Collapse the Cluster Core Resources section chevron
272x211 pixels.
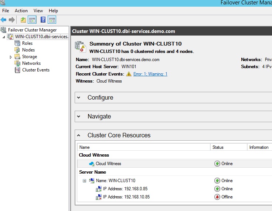(x=79, y=135)
